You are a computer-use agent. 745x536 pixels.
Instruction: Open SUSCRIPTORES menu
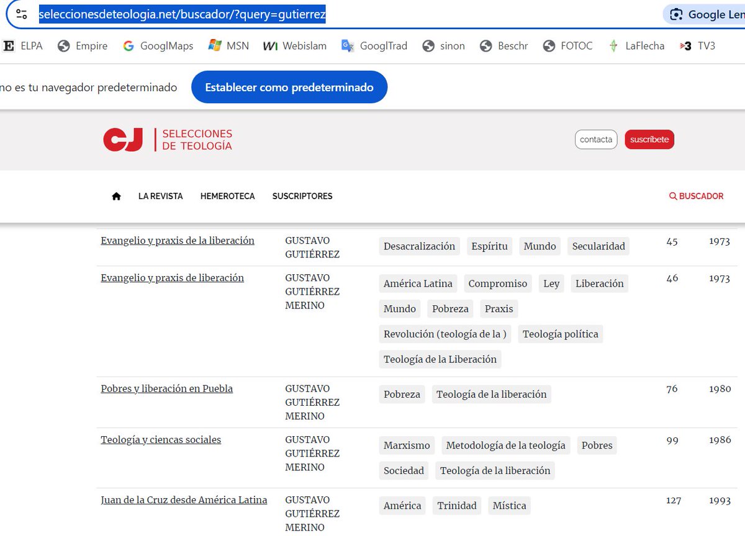coord(302,196)
